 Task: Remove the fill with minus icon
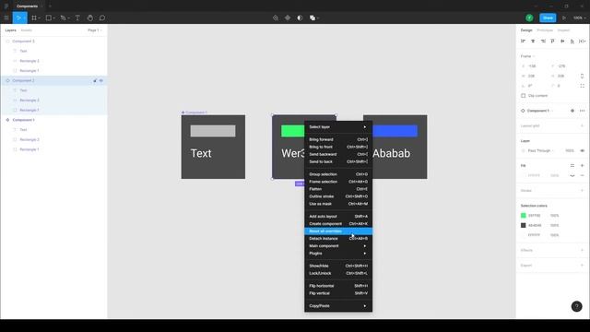(x=582, y=175)
